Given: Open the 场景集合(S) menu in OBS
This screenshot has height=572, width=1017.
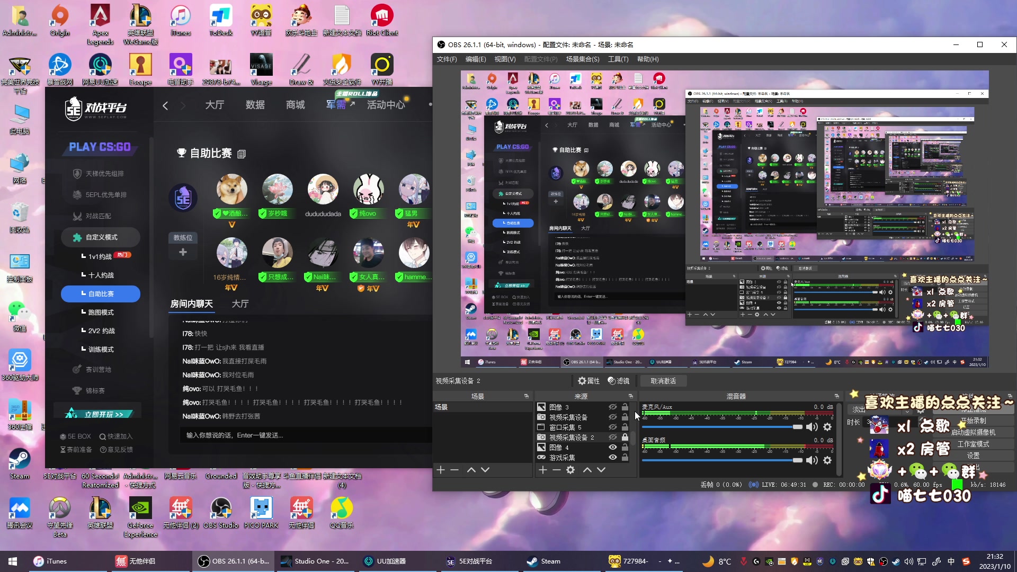Looking at the screenshot, I should (x=583, y=59).
